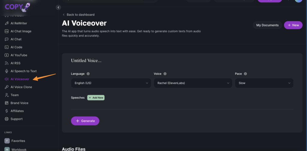
Task: Open the Language dropdown showing English (US)
Action: 111,83
